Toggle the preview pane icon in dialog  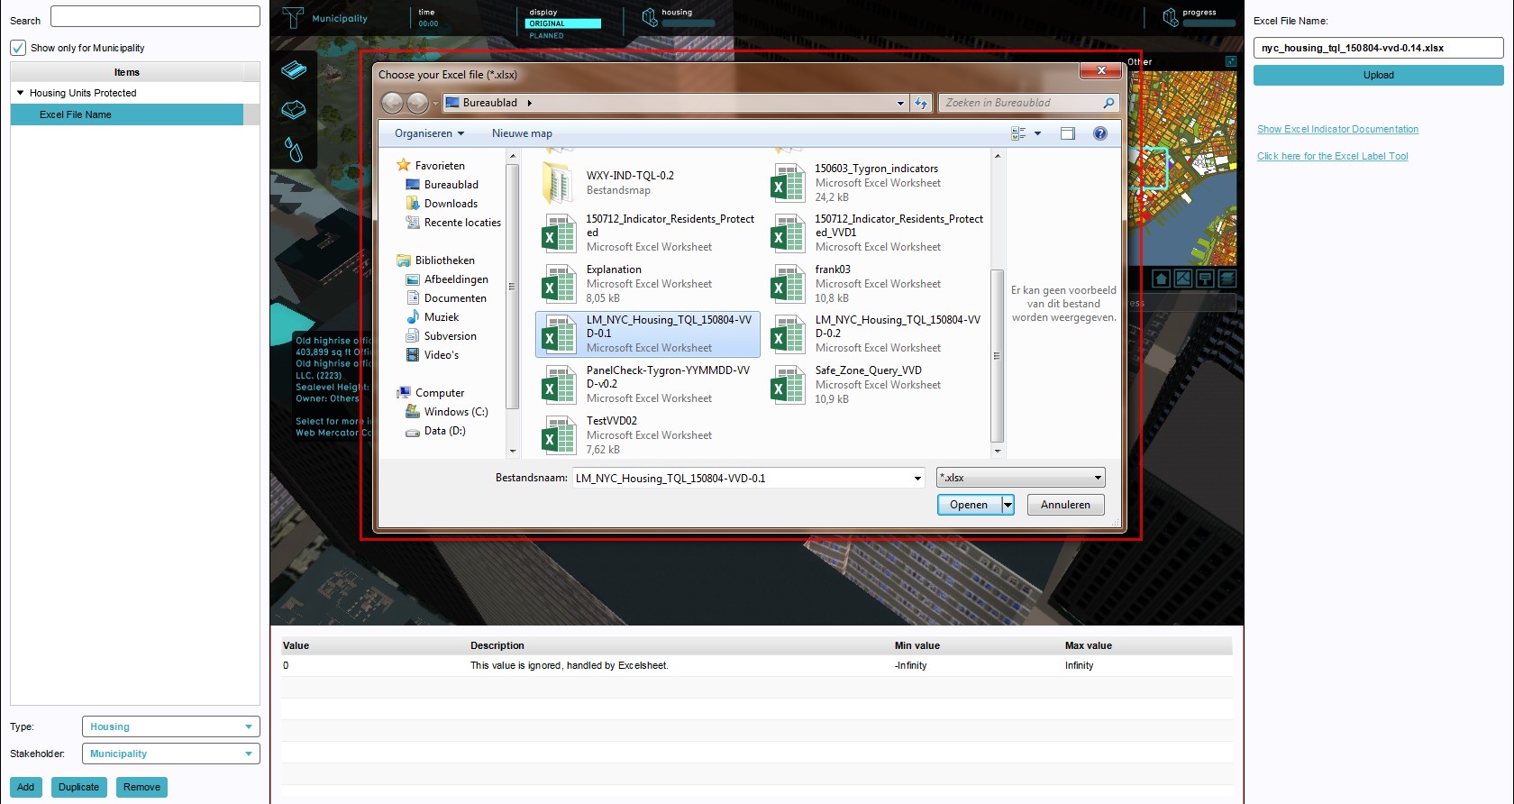click(1068, 133)
